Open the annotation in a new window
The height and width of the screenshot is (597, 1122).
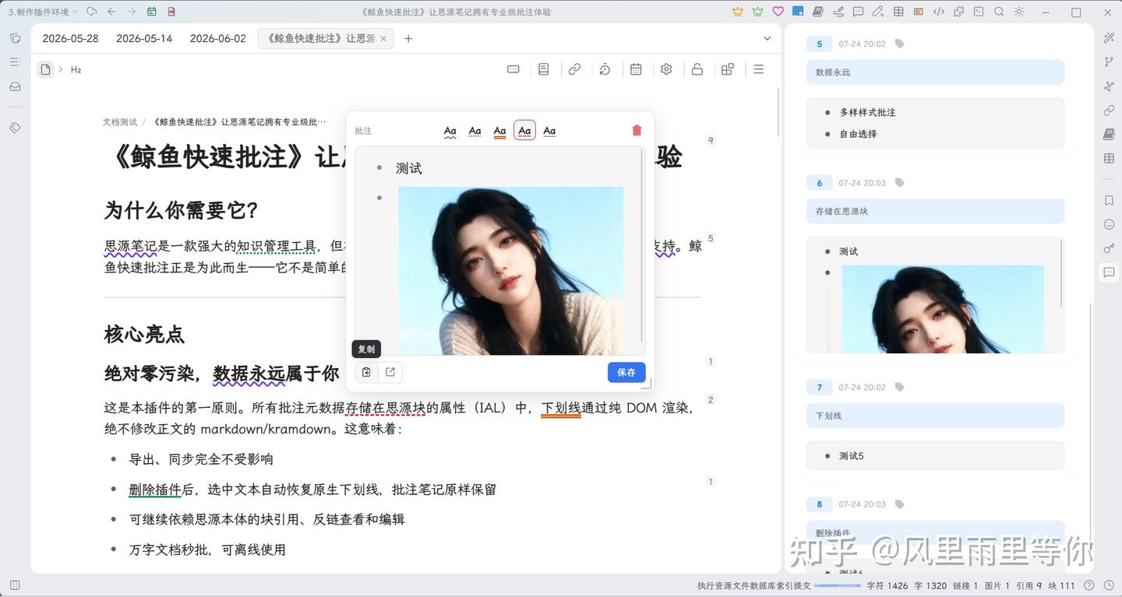coord(390,372)
